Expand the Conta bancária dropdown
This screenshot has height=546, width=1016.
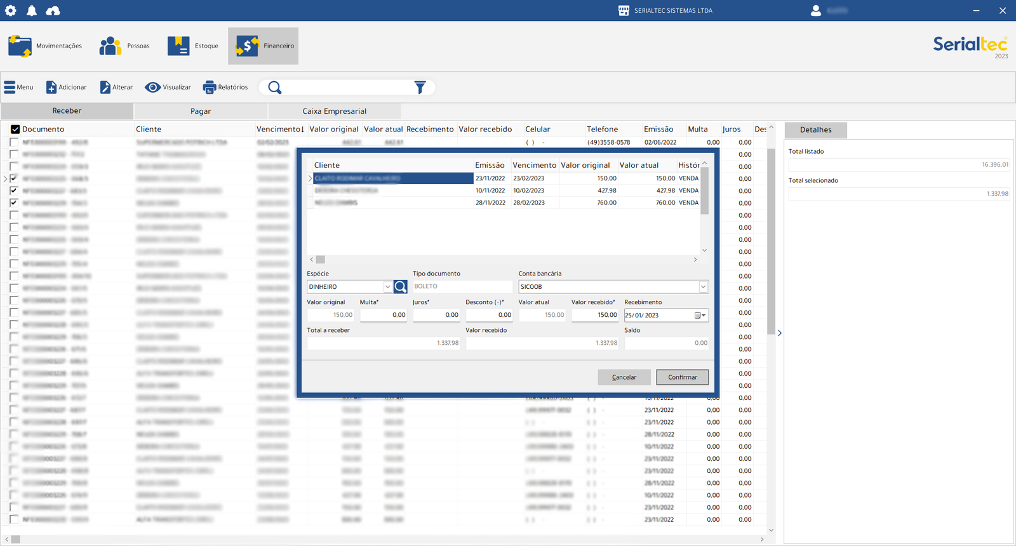click(703, 287)
